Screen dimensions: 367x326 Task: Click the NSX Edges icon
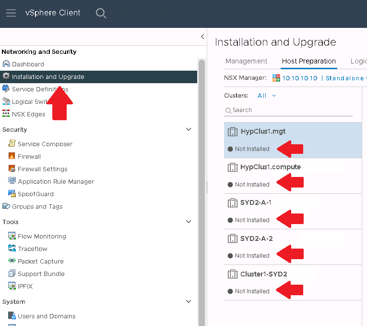[x=6, y=114]
